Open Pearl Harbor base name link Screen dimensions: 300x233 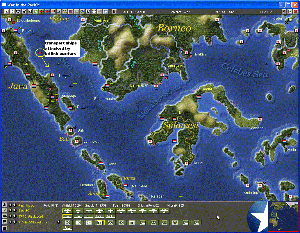27,205
